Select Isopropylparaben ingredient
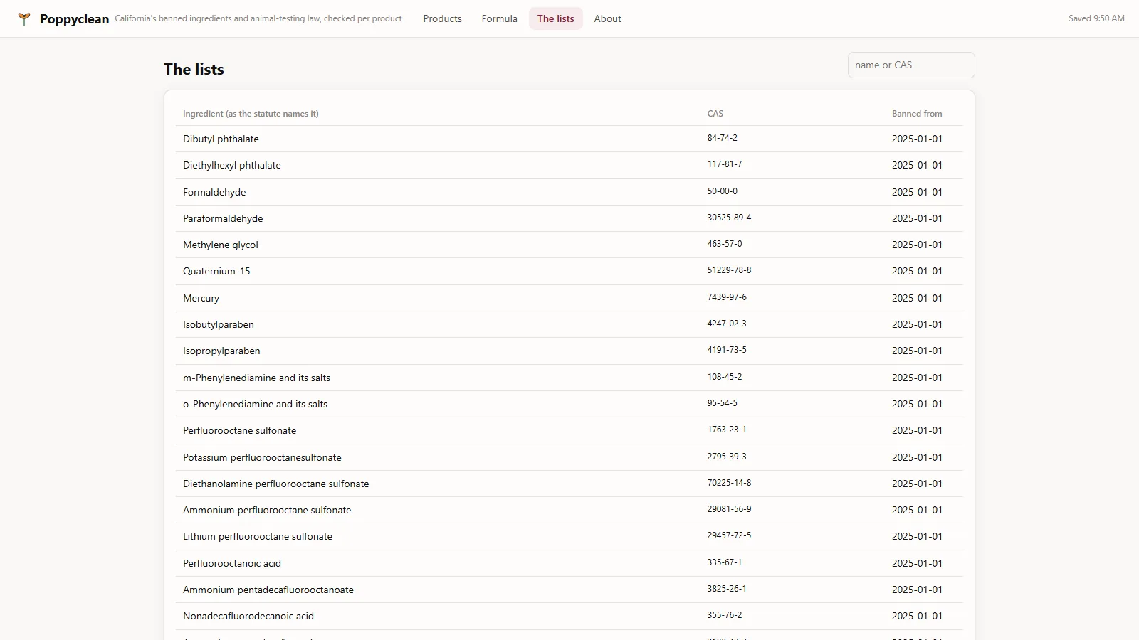The height and width of the screenshot is (640, 1139). (221, 351)
